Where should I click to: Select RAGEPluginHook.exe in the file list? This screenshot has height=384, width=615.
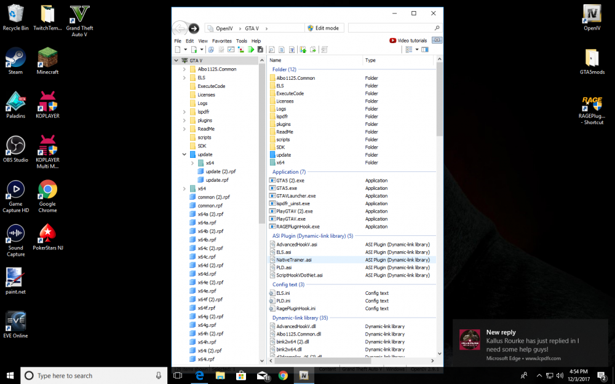click(298, 227)
